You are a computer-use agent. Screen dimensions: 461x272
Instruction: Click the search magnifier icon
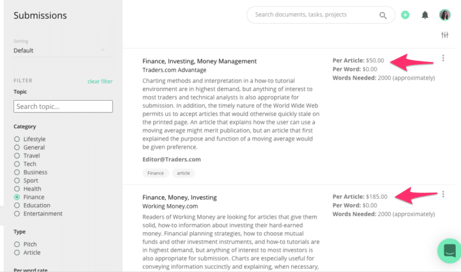click(383, 15)
